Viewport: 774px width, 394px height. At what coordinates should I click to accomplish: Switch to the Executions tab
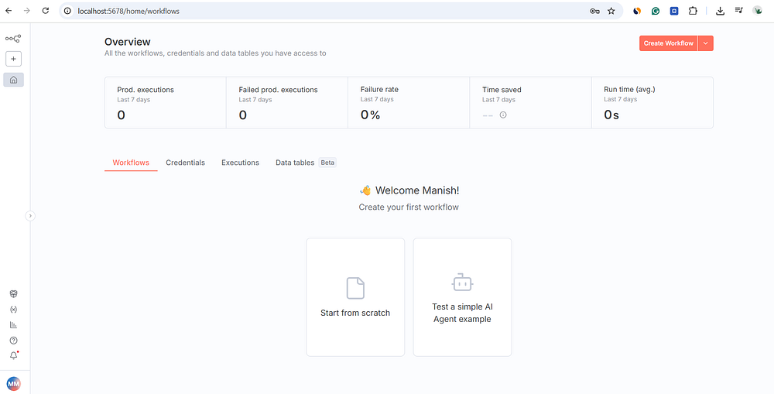(x=240, y=163)
